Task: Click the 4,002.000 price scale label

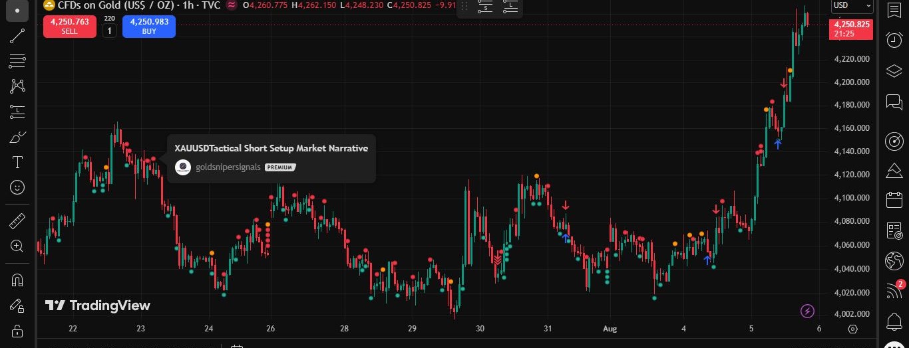Action: 851,314
